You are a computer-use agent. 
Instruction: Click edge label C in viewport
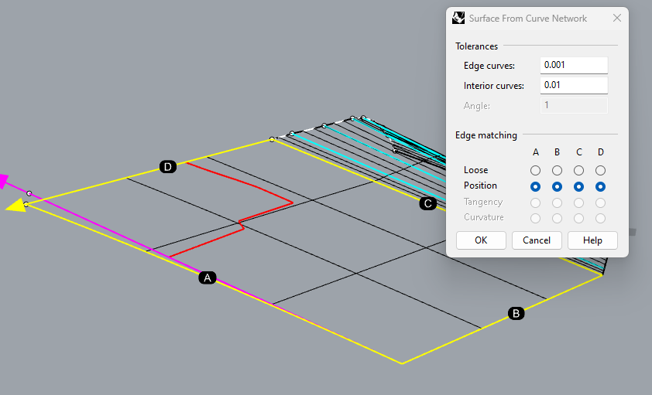coord(428,203)
